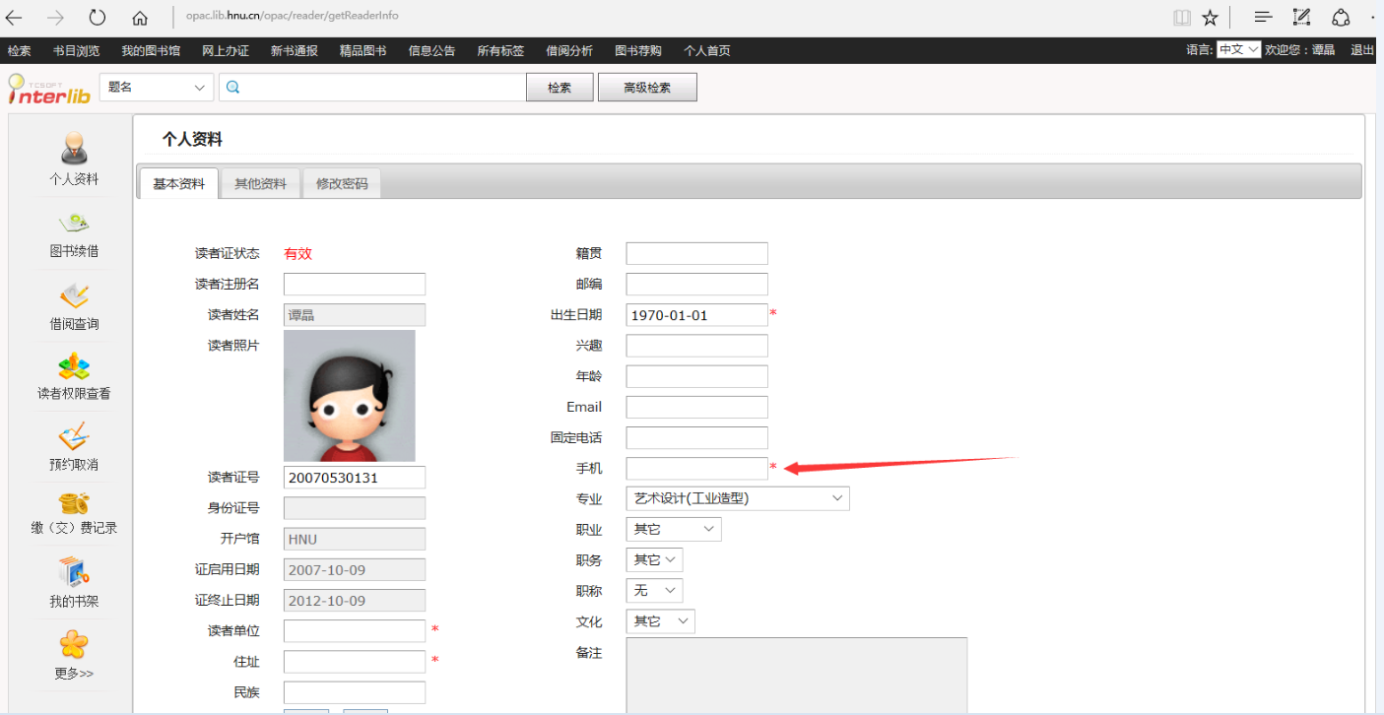Click the 手机 phone input field
The width and height of the screenshot is (1384, 715).
(696, 468)
